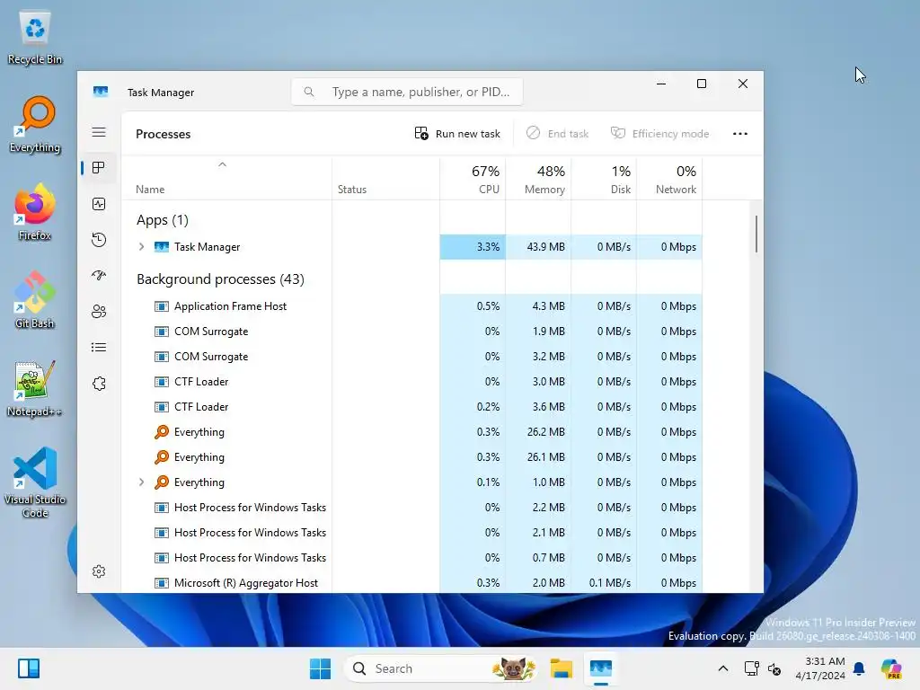
Task: Click the Task Manager title bar app icon
Action: tap(101, 92)
